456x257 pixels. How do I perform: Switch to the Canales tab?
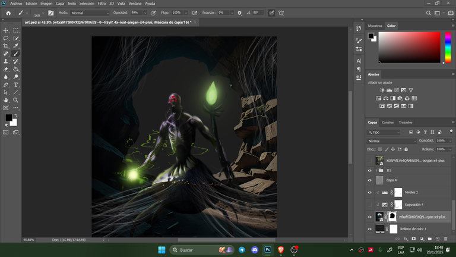(387, 123)
